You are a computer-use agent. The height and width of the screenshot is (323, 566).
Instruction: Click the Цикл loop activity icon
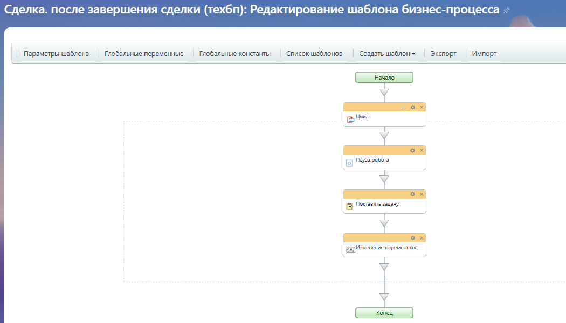coord(350,120)
